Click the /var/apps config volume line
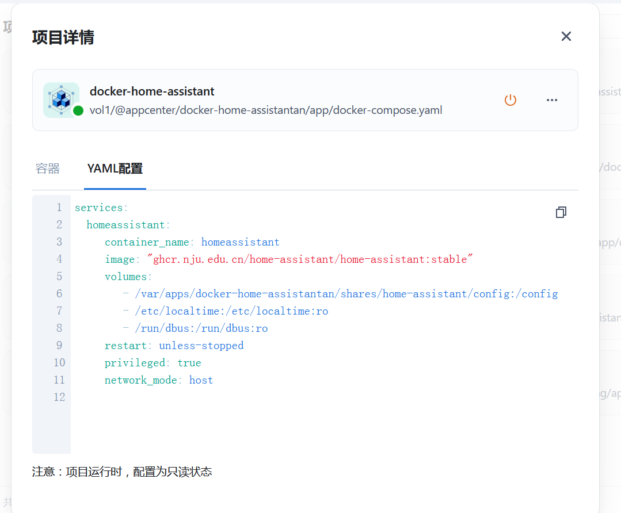This screenshot has width=621, height=513. tap(340, 294)
